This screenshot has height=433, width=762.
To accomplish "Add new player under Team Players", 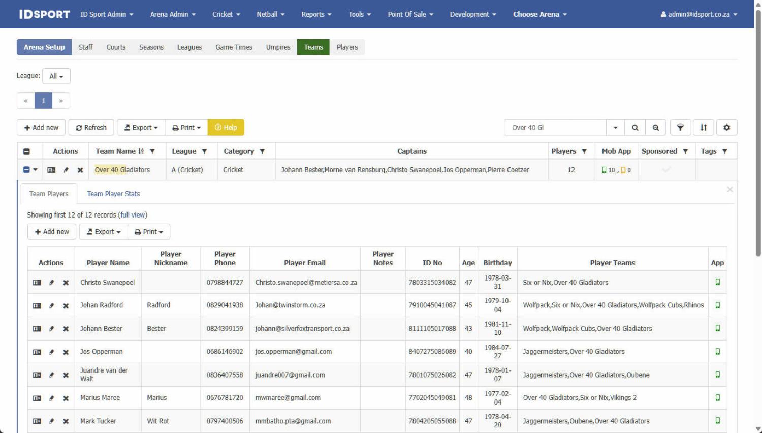I will (x=52, y=232).
